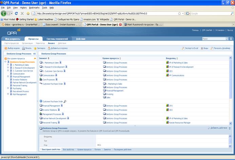Collapse Dentorex Group Processes root node

(5, 62)
